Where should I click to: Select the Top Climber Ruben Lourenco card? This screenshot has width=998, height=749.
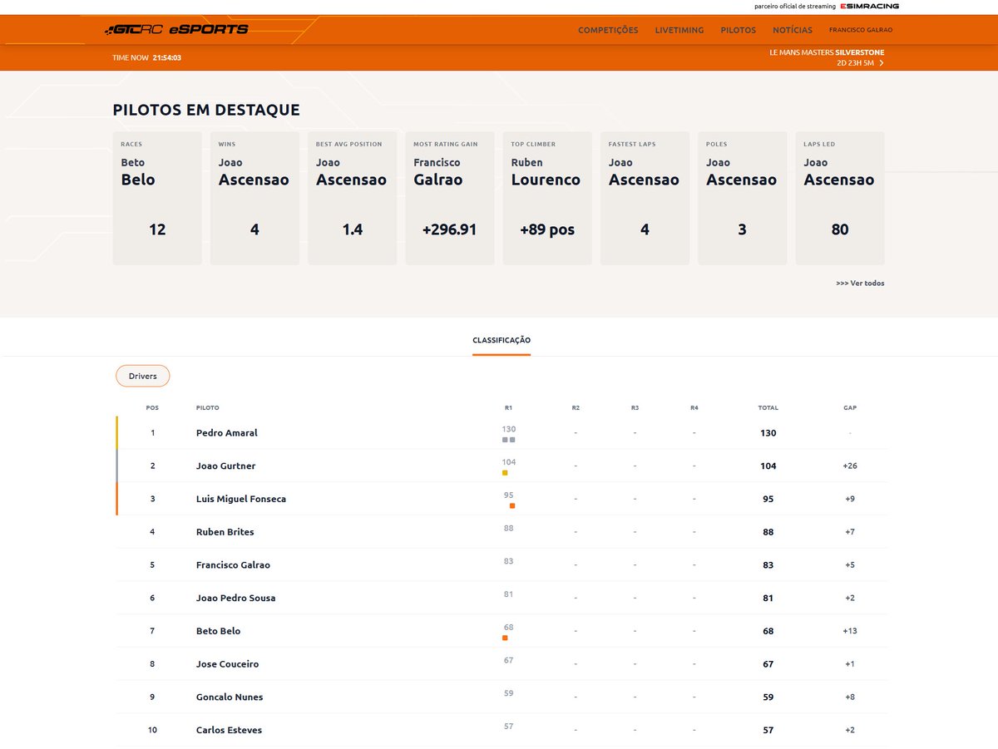(x=547, y=198)
